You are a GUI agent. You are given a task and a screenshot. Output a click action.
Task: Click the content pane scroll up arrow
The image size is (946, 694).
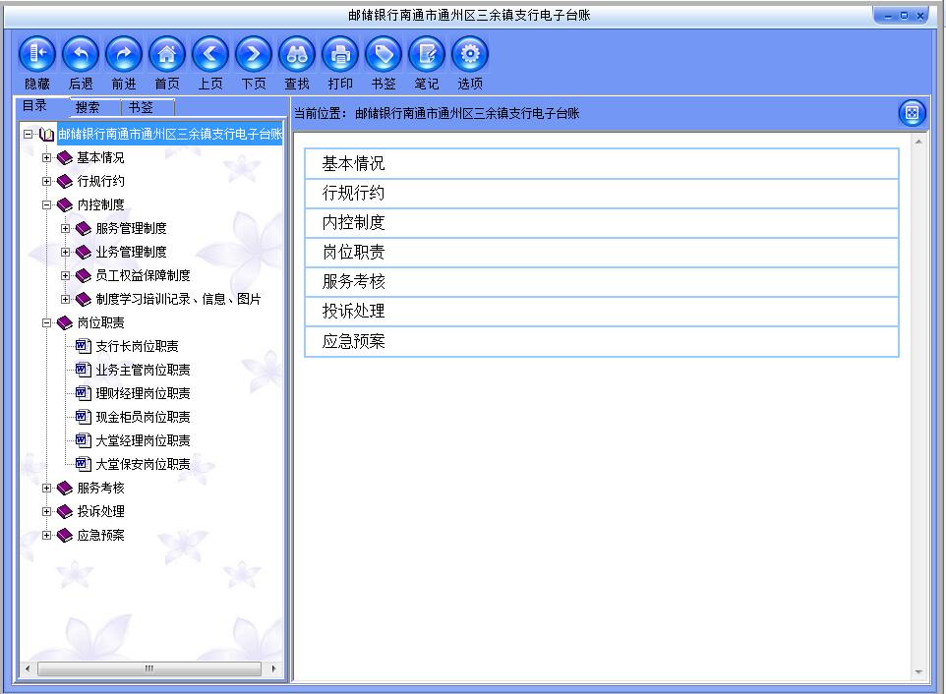tap(918, 142)
